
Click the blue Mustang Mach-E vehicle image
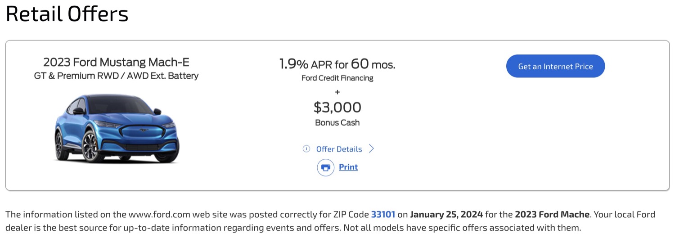[117, 129]
